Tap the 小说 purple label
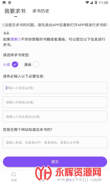This screenshot has width=110, height=184. tap(6, 64)
